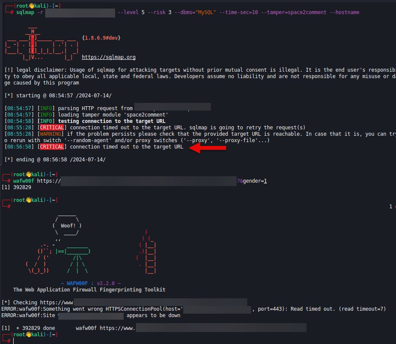Click the '--random-agent' suggestion text

pos(88,140)
